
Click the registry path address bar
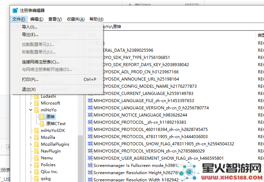pyautogui.click(x=183, y=27)
